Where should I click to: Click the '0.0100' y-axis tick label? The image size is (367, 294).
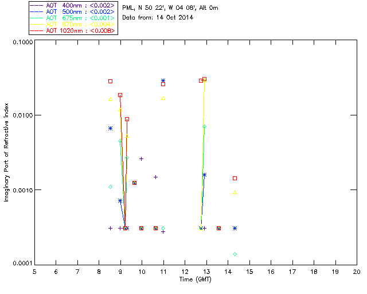click(x=23, y=115)
